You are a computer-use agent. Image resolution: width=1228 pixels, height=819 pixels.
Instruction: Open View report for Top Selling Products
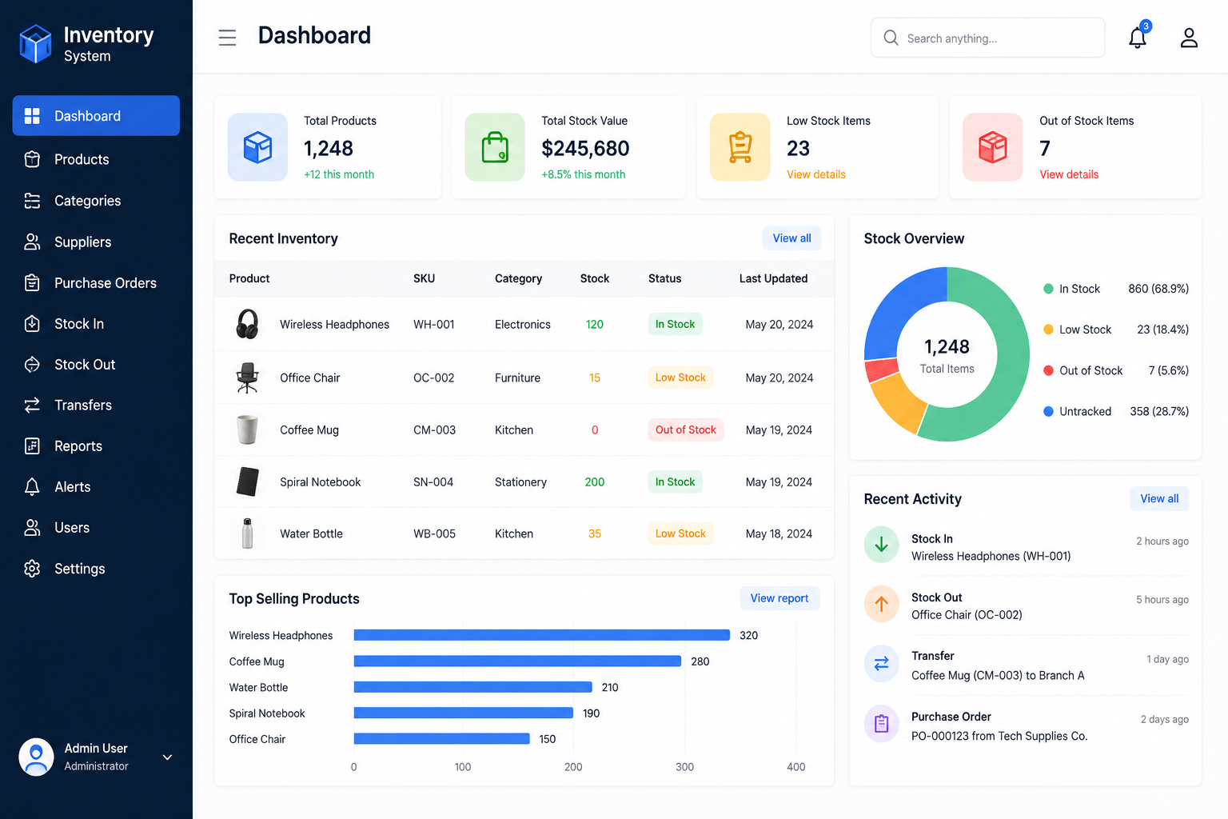coord(779,598)
